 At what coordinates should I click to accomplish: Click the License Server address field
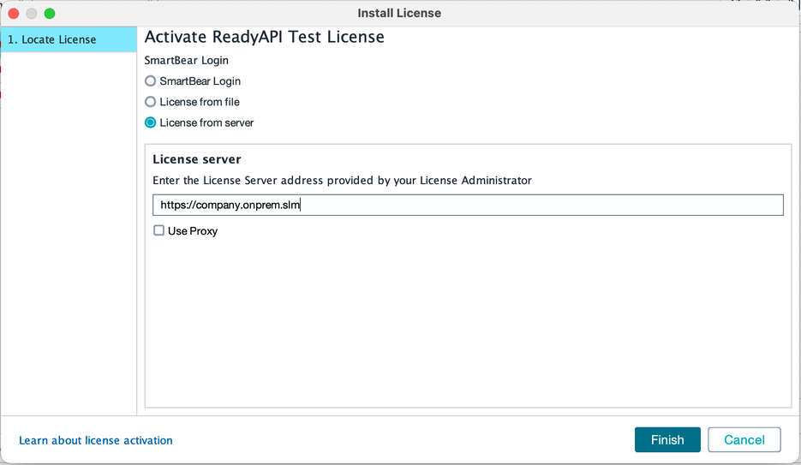(468, 206)
